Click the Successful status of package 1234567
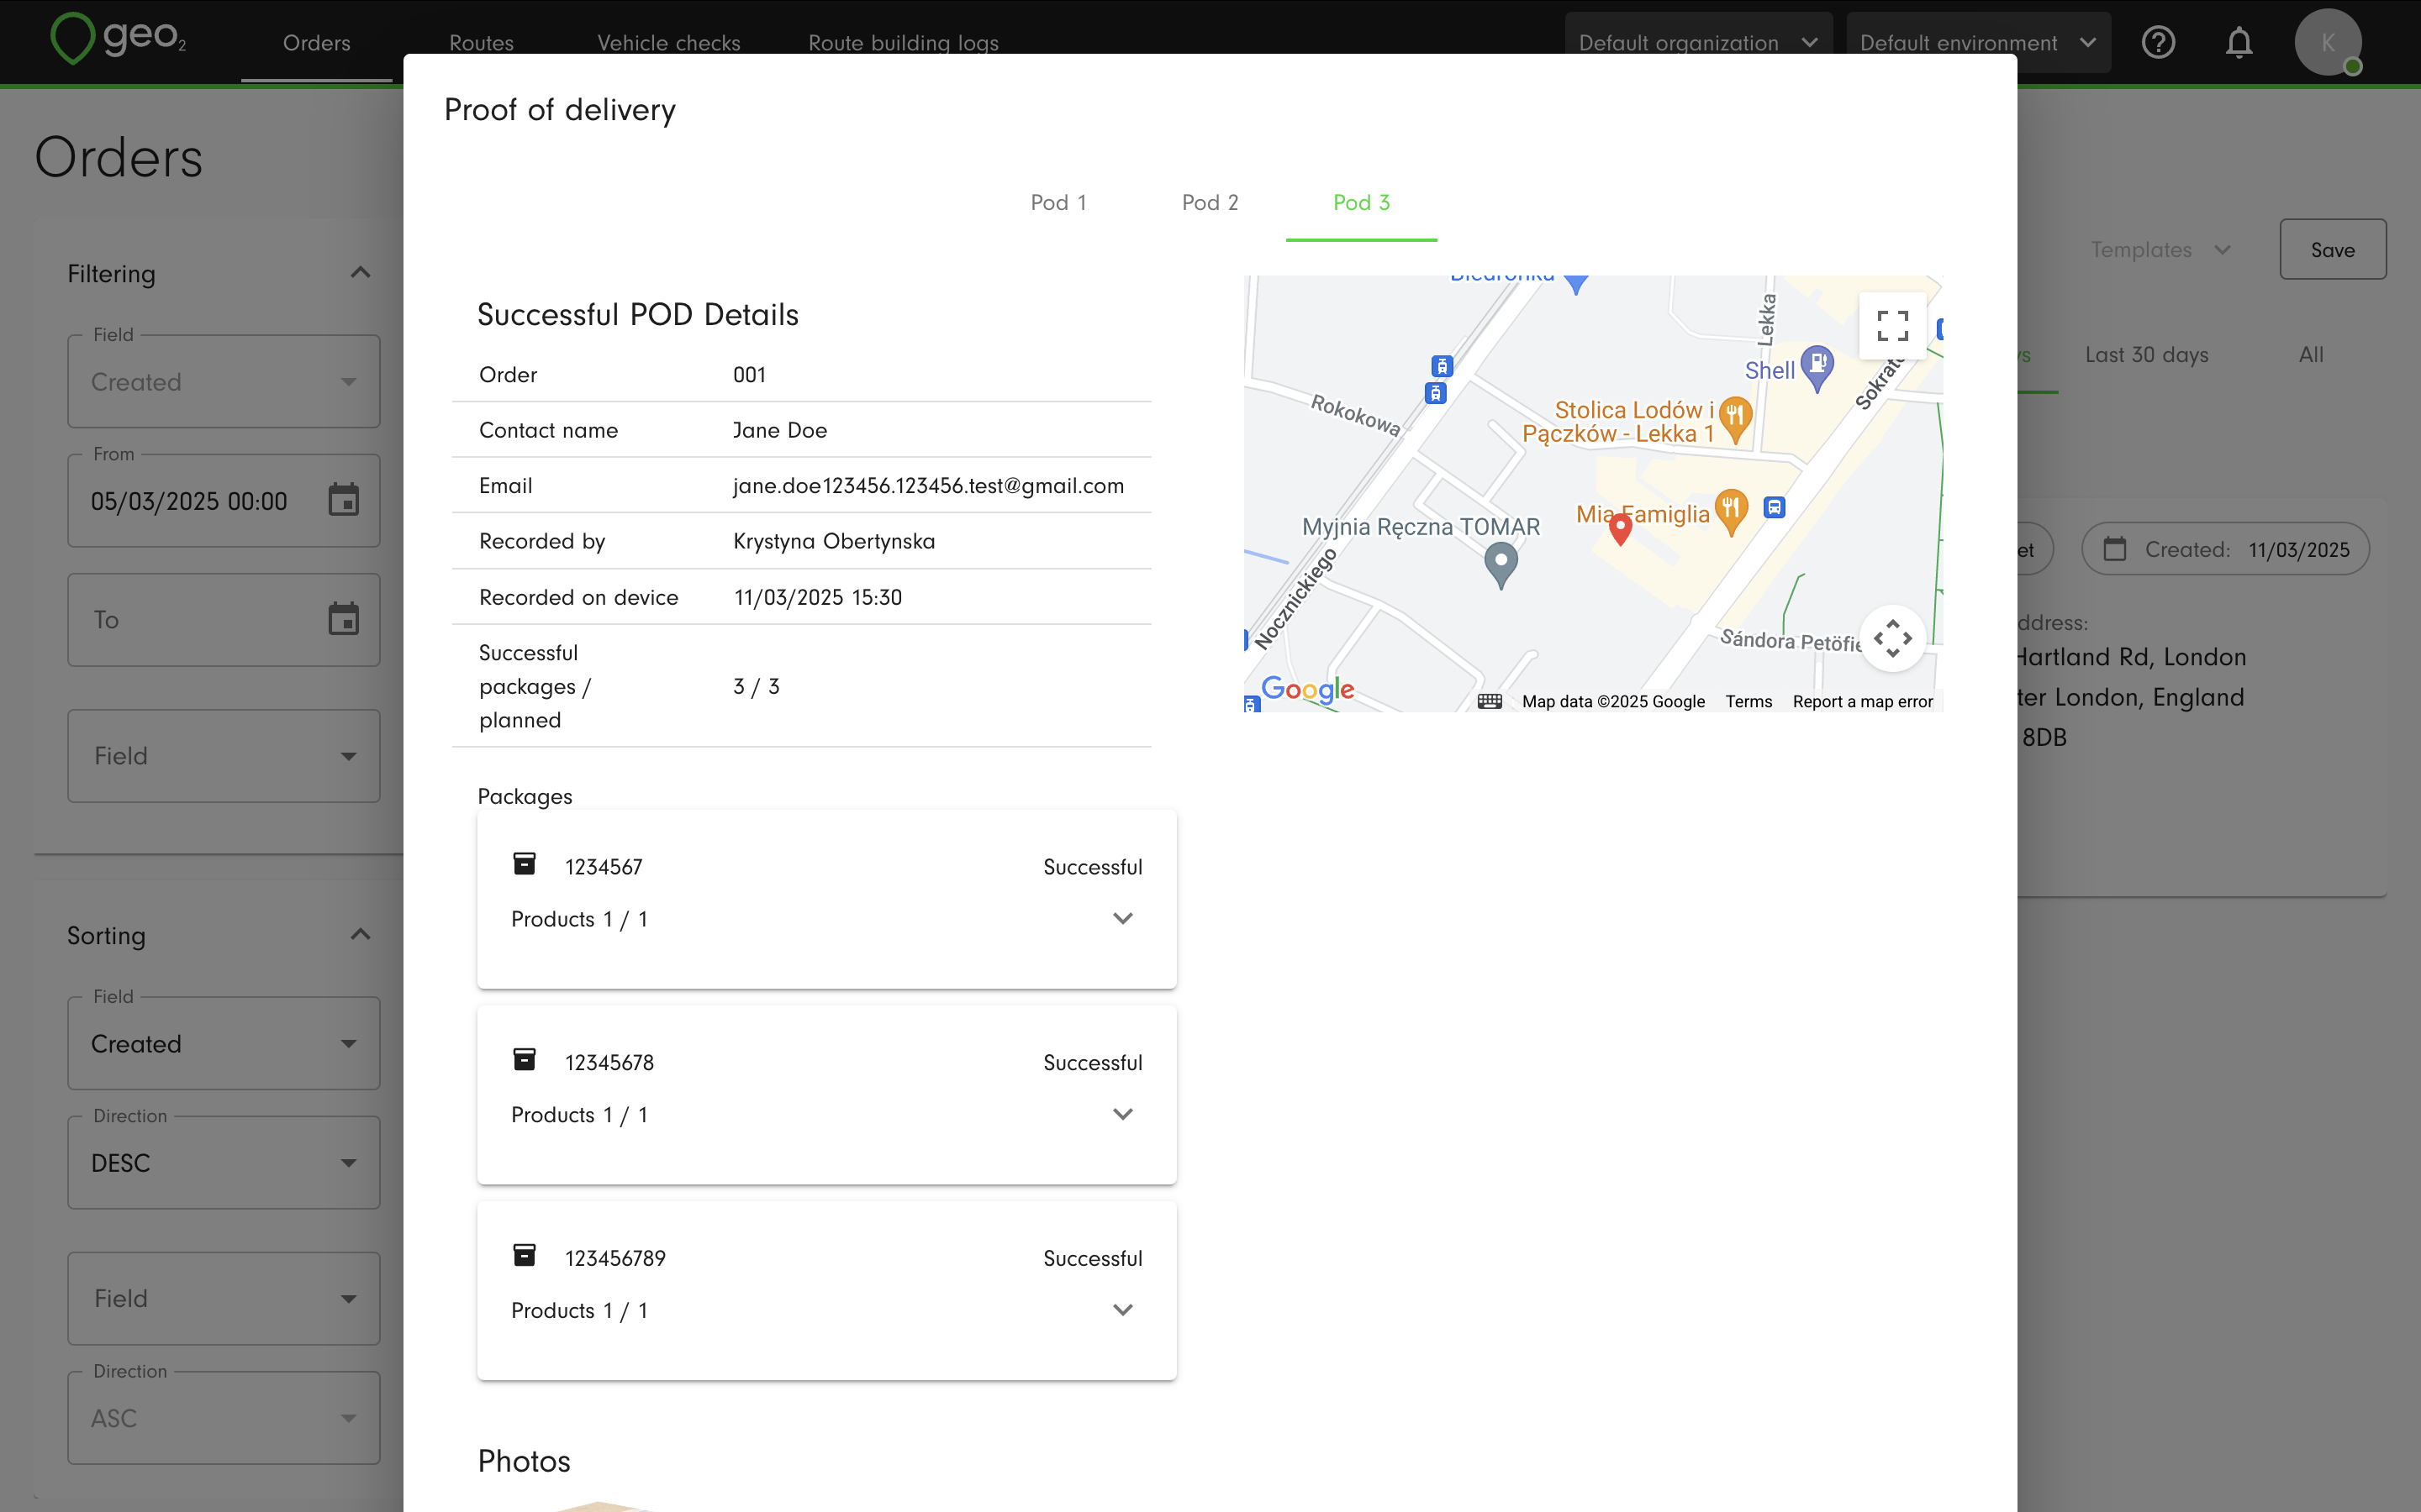Viewport: 2421px width, 1512px height. pos(1093,867)
